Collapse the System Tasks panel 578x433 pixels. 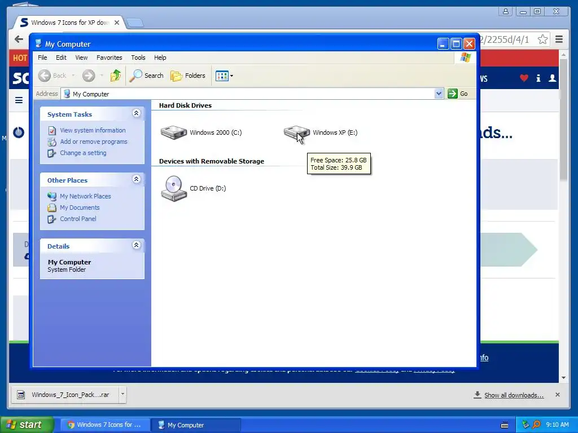pos(137,113)
